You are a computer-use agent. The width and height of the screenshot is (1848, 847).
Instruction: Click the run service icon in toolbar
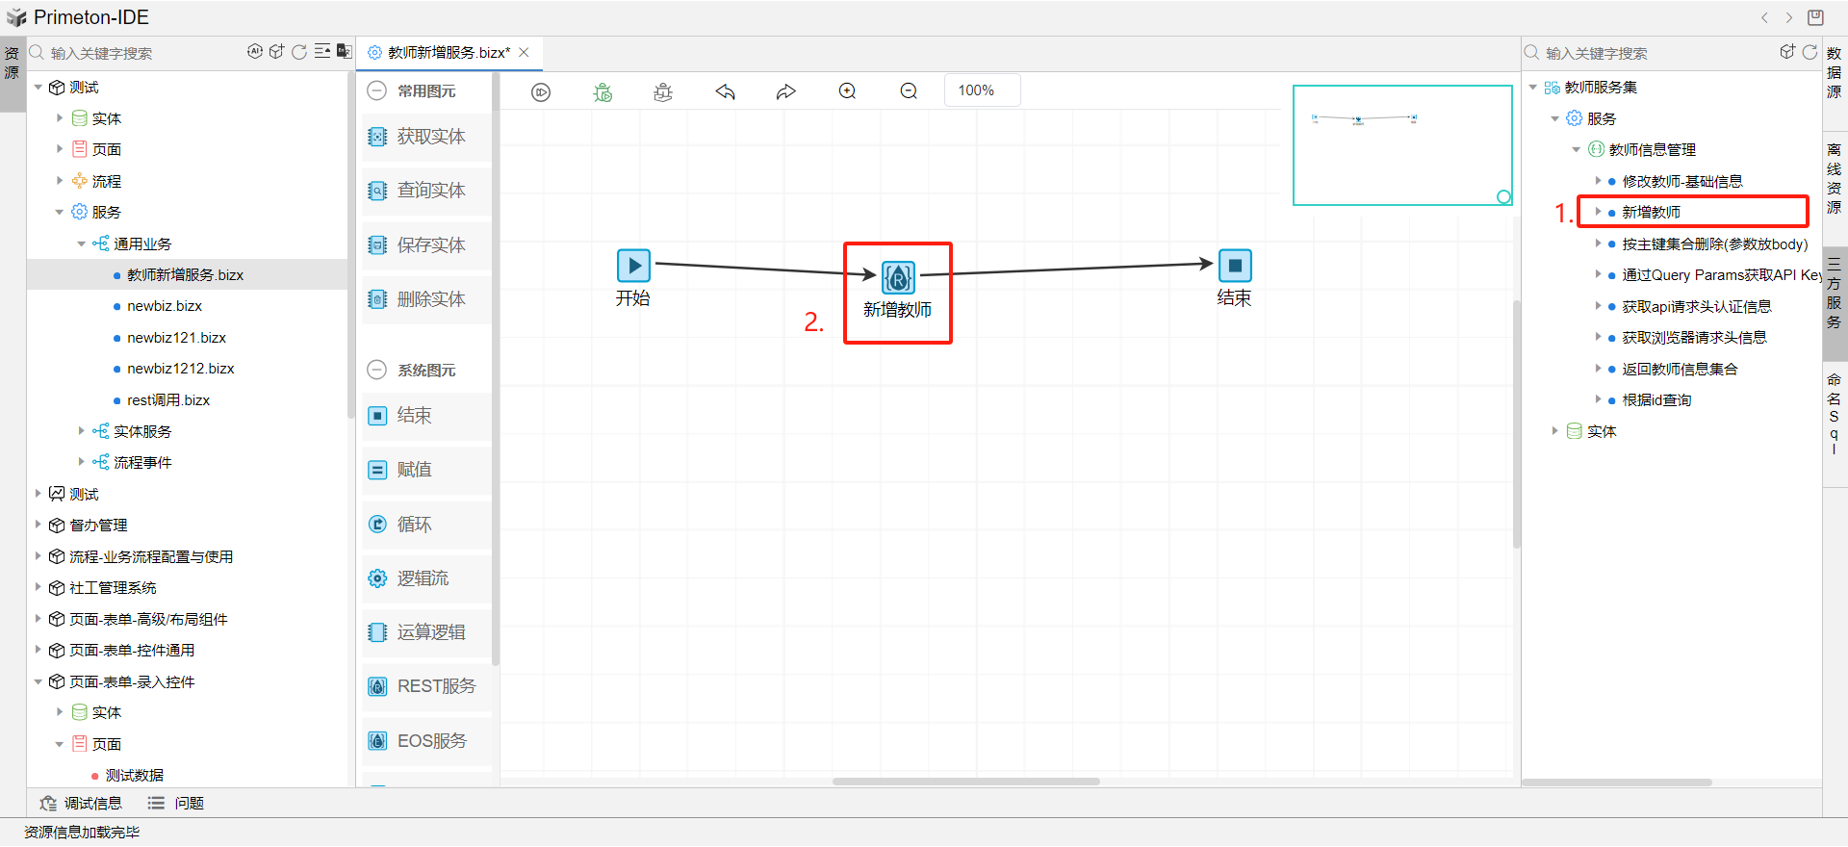coord(541,92)
